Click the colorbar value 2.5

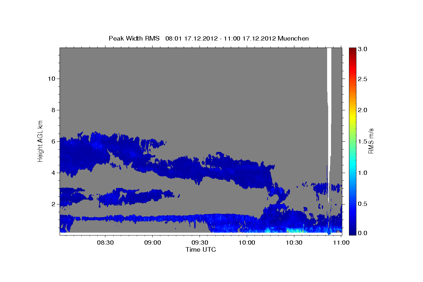click(x=363, y=79)
